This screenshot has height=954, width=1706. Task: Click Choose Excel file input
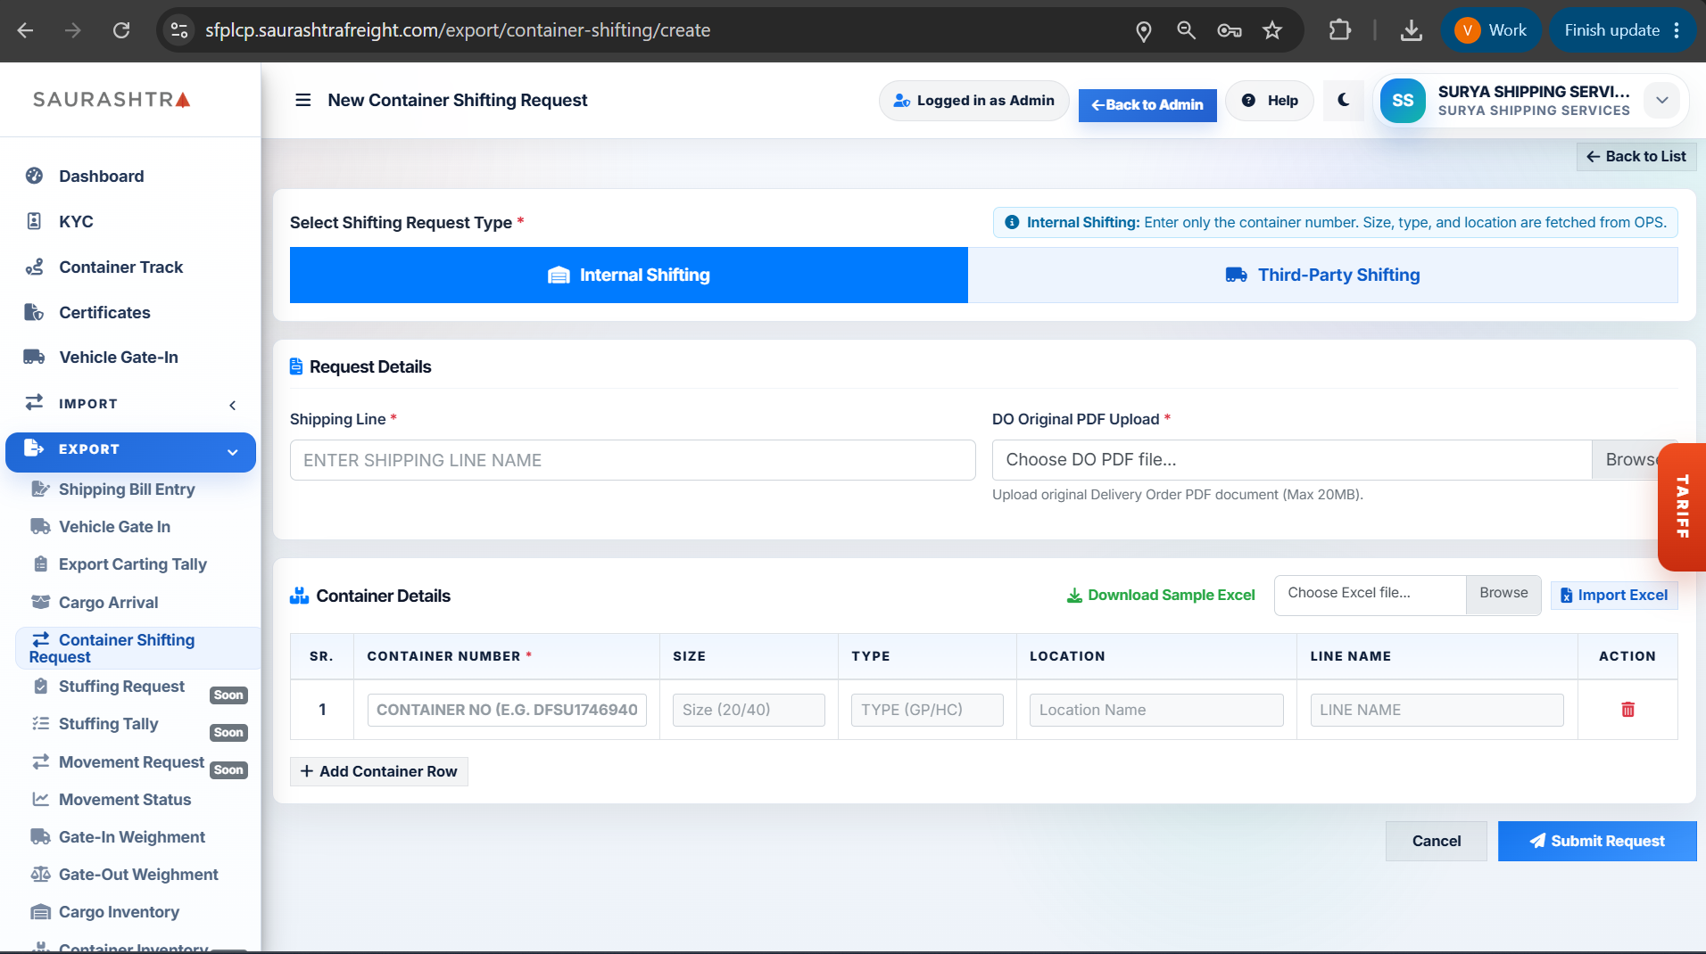(1370, 594)
